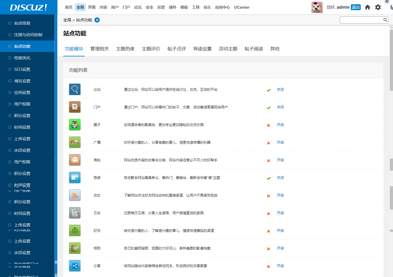This screenshot has height=277, width=393.
Task: Enable the album (相册) module via 开启
Action: point(280,248)
